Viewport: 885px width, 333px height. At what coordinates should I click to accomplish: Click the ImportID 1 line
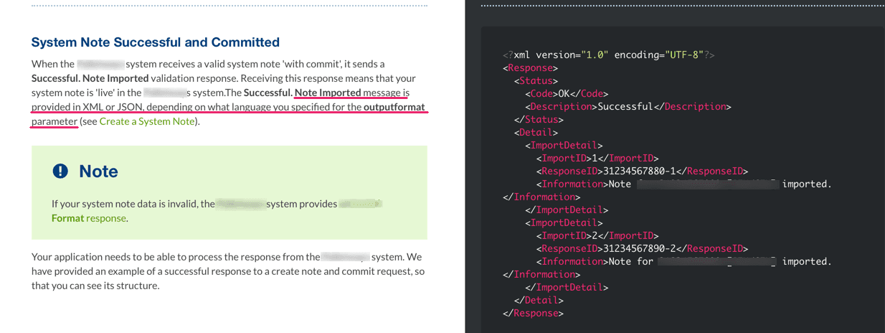point(597,158)
